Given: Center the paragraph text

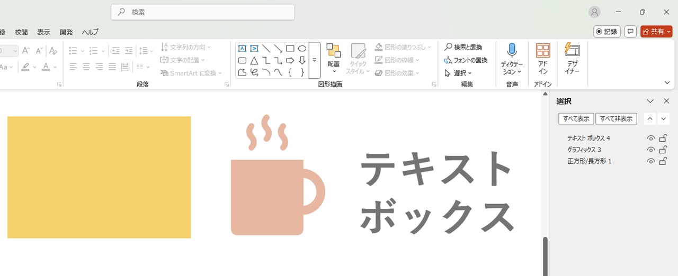Looking at the screenshot, I should [86, 67].
